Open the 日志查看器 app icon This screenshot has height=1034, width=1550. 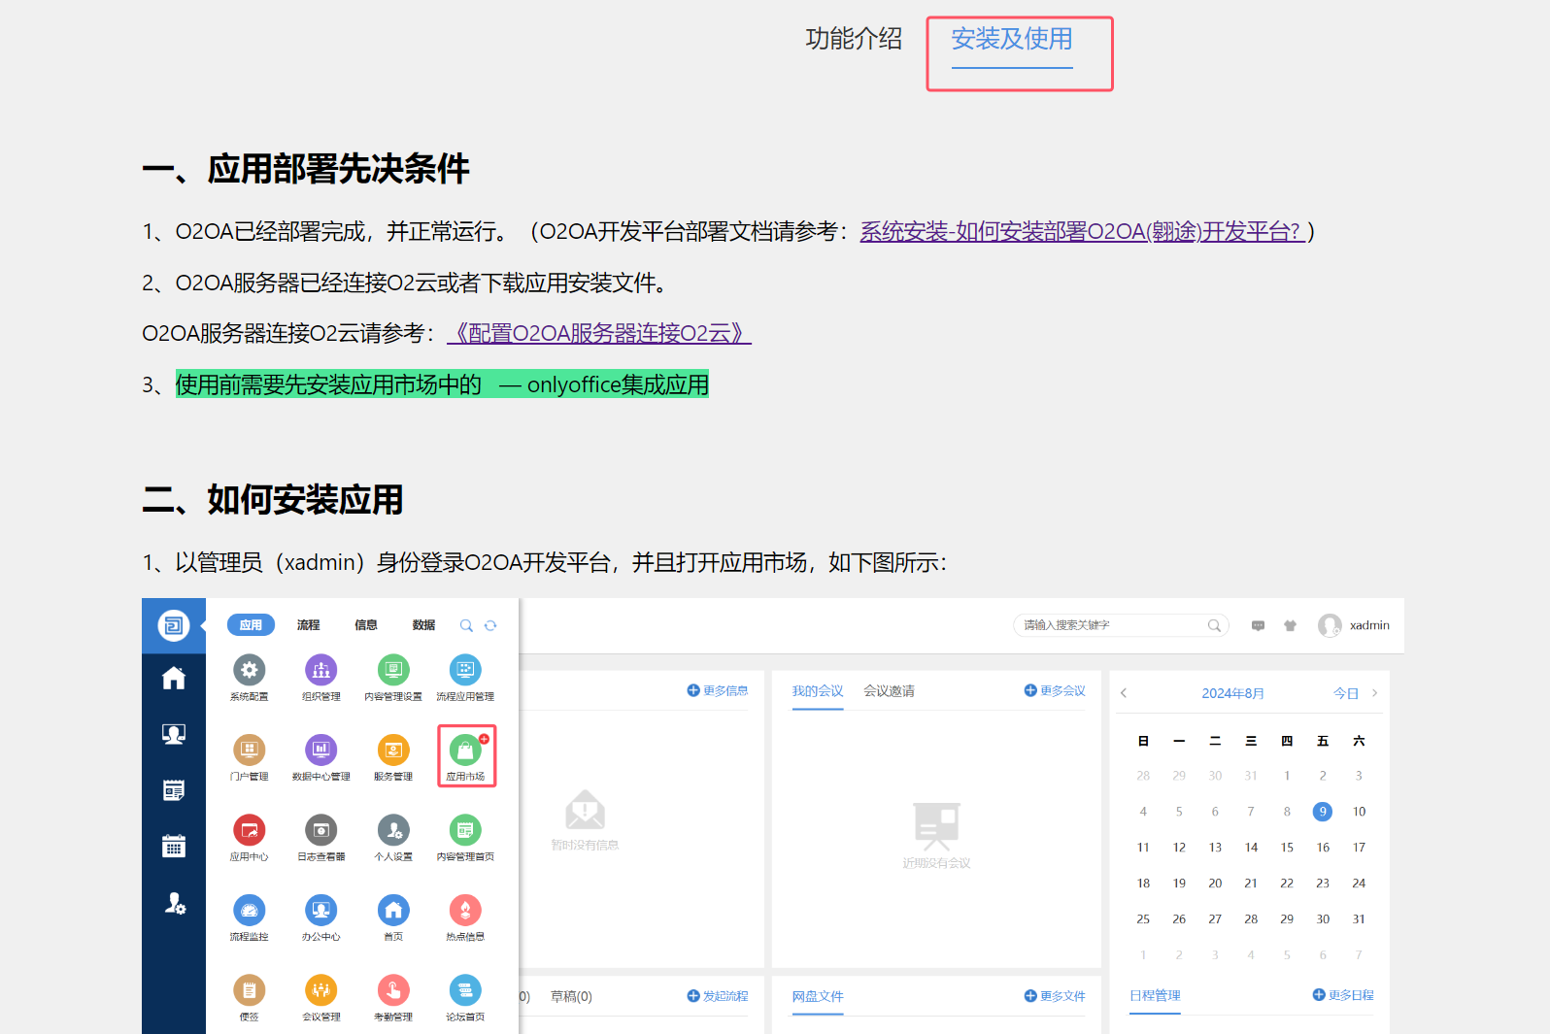321,830
